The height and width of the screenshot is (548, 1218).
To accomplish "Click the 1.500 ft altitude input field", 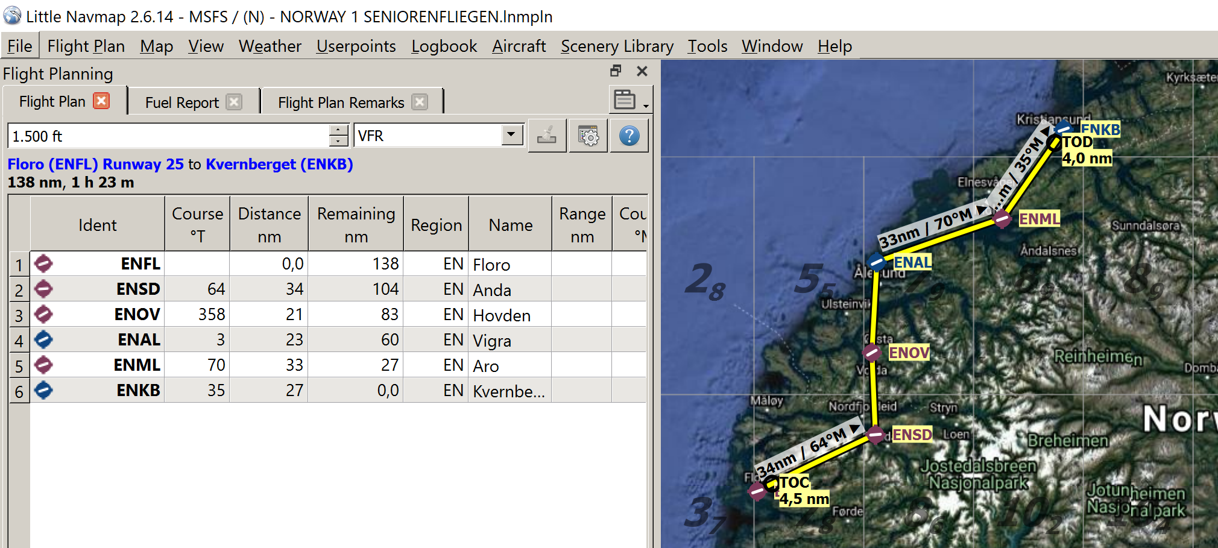I will (169, 136).
